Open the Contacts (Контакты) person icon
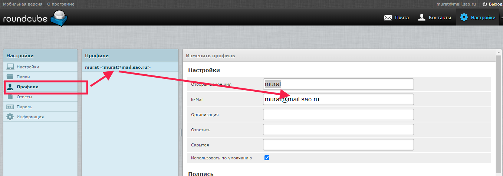 (x=421, y=17)
